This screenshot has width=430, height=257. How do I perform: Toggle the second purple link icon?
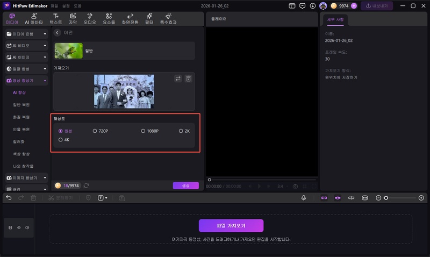pos(338,198)
